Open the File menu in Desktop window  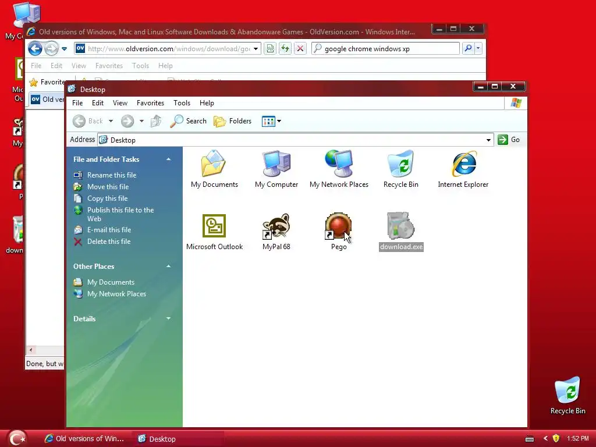77,103
